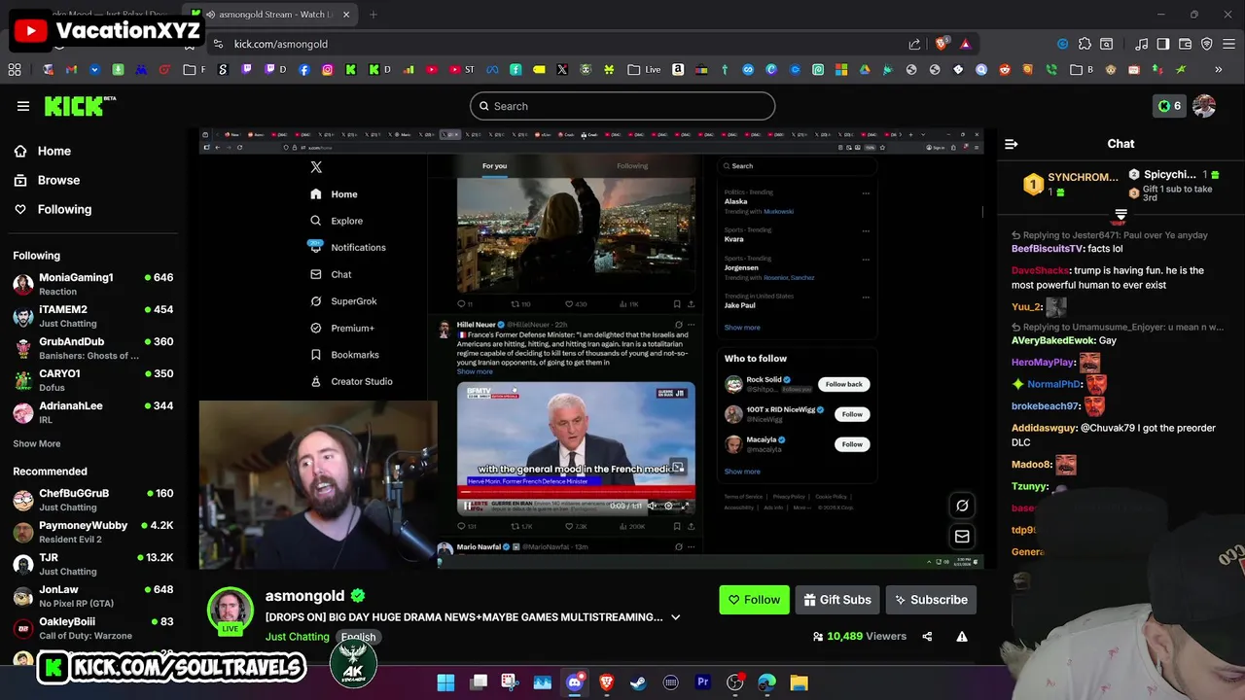Show More followed channels
Image resolution: width=1245 pixels, height=700 pixels.
coord(37,443)
